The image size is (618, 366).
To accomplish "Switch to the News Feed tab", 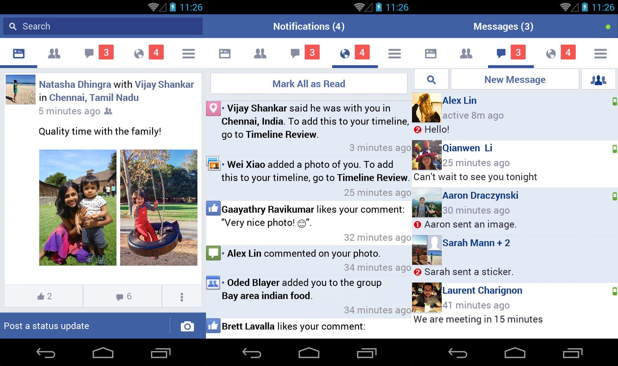I will [18, 53].
